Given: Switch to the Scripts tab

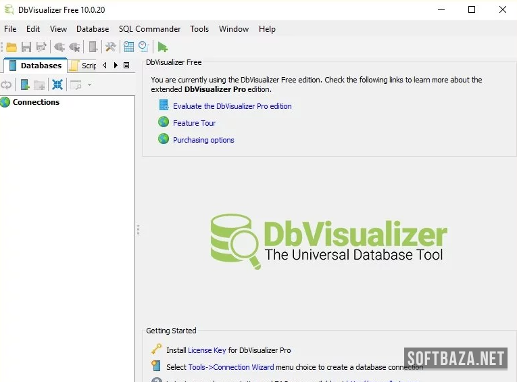Looking at the screenshot, I should pos(84,66).
